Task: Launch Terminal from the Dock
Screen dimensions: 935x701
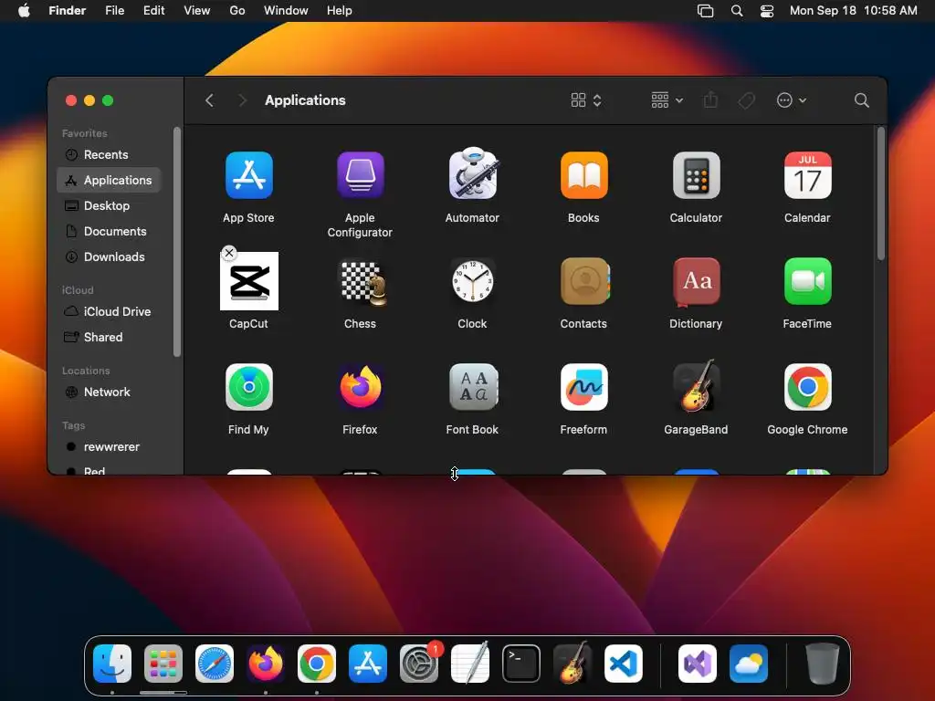Action: (521, 664)
